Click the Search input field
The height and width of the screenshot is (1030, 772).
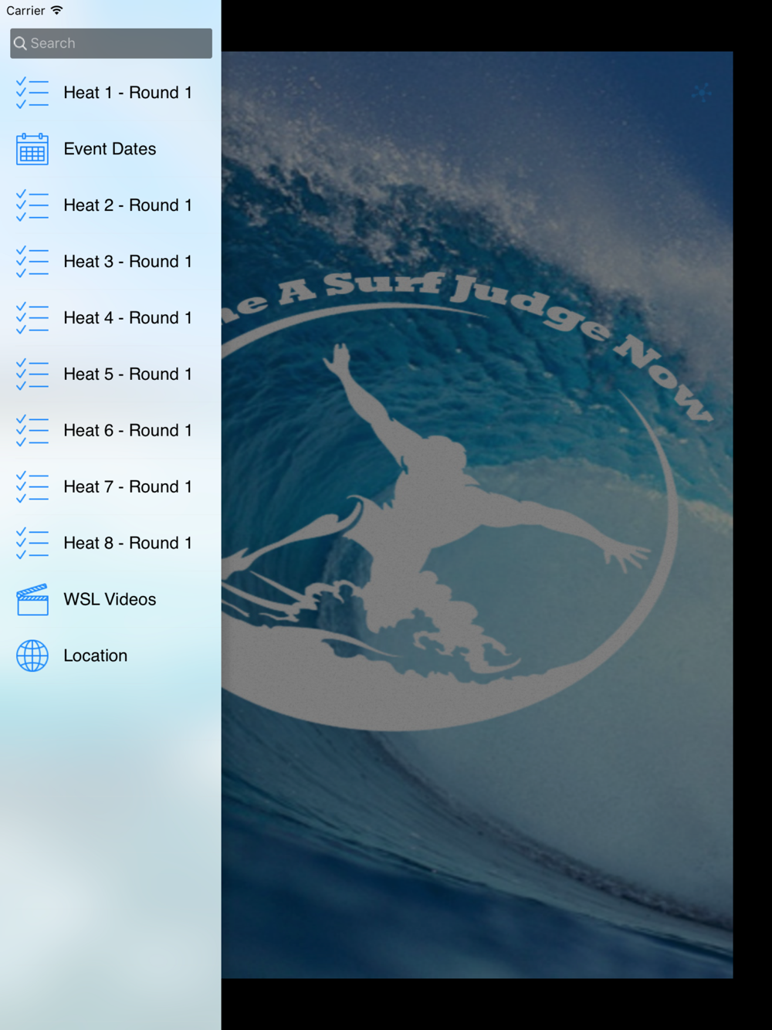click(111, 43)
